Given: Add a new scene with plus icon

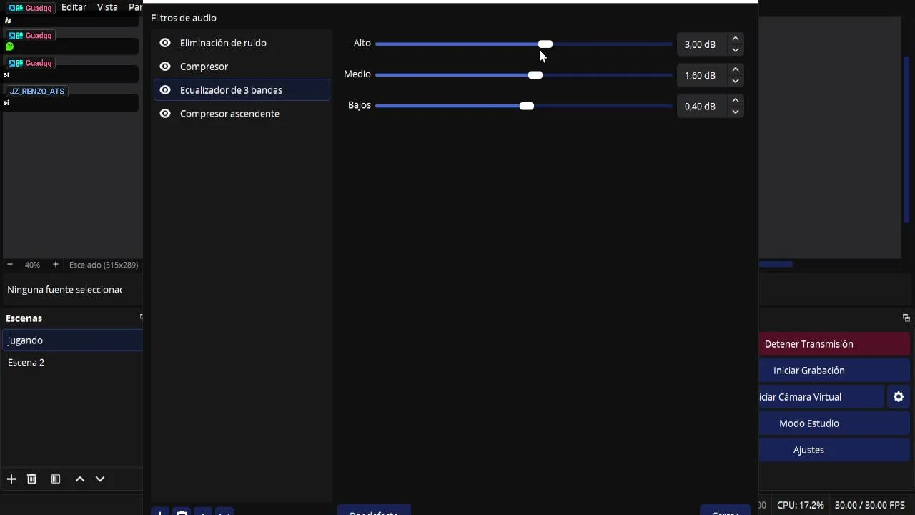Looking at the screenshot, I should pos(11,479).
